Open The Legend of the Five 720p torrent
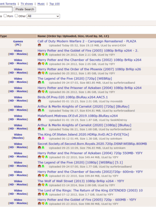Image resolution: width=156 pixels, height=207 pixels. [75, 79]
